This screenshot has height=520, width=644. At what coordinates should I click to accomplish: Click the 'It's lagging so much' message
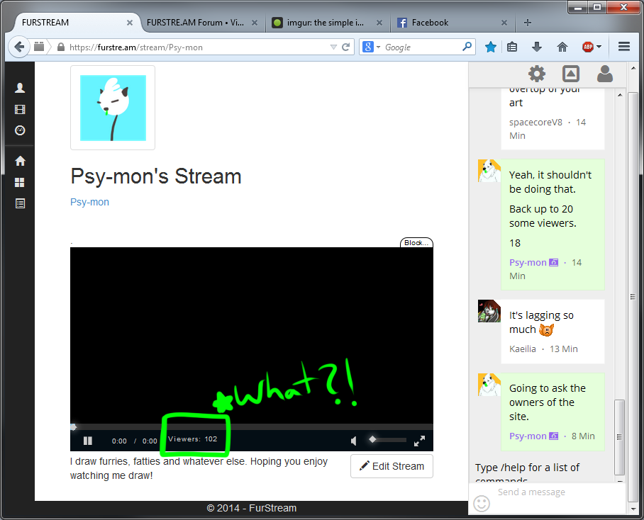pos(541,322)
